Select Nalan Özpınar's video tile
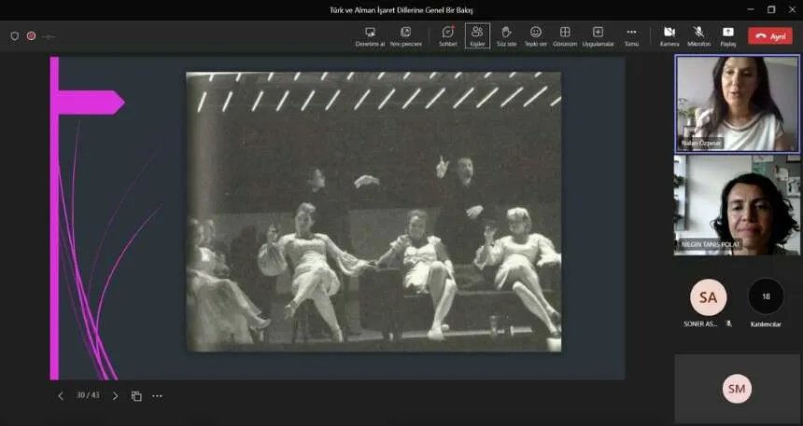 [737, 103]
